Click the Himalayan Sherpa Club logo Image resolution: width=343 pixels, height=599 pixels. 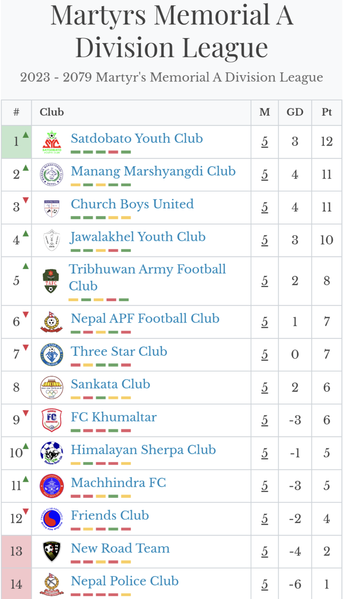coord(52,453)
